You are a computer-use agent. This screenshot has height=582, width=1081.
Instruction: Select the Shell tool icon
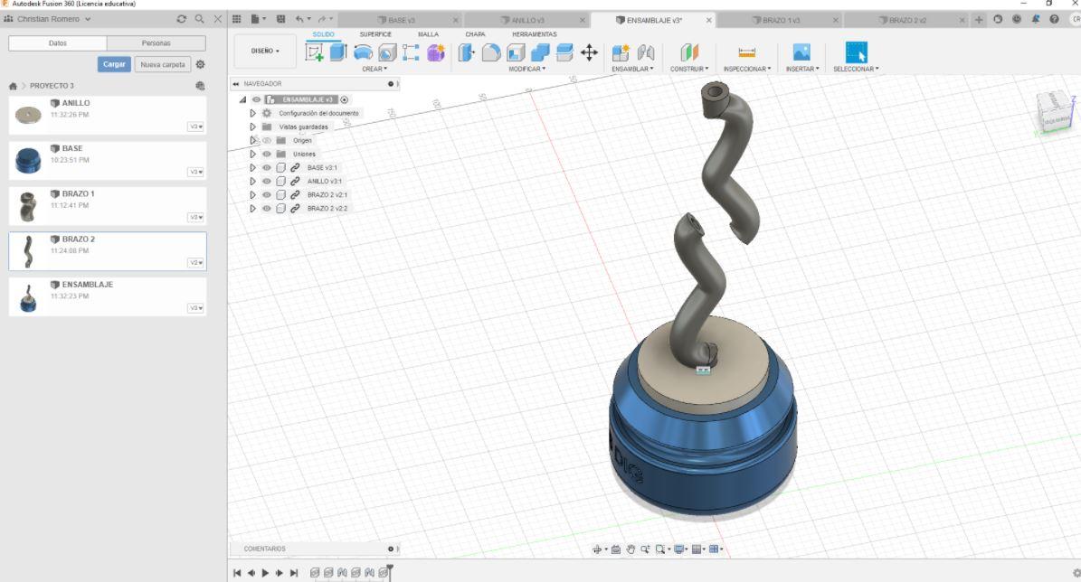(x=516, y=52)
